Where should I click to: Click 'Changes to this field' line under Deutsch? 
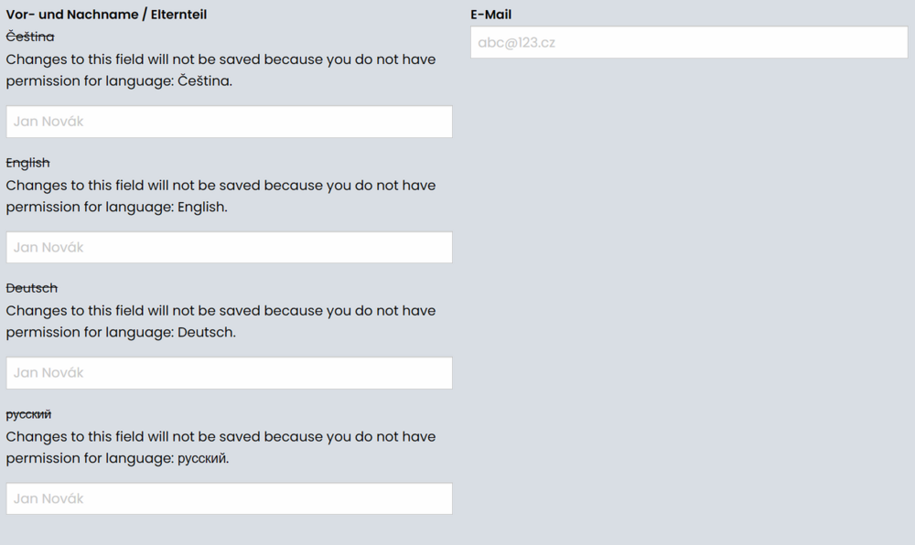pyautogui.click(x=221, y=311)
